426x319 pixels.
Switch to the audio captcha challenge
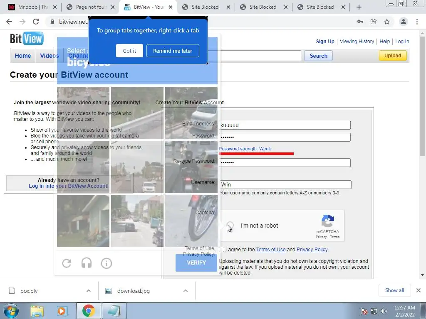pos(87,263)
